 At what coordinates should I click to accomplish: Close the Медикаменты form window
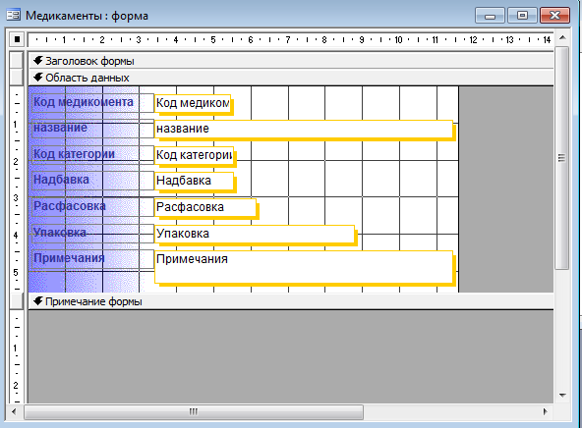tap(554, 16)
